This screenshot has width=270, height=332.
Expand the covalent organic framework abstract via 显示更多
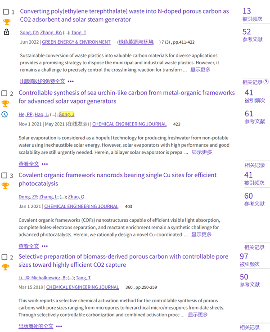pos(202,234)
